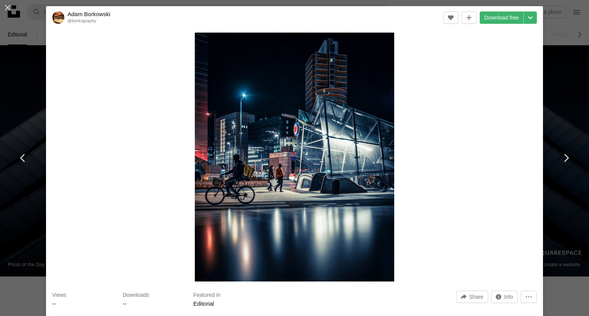This screenshot has width=589, height=316.
Task: Expand the download size options arrow
Action: [530, 18]
